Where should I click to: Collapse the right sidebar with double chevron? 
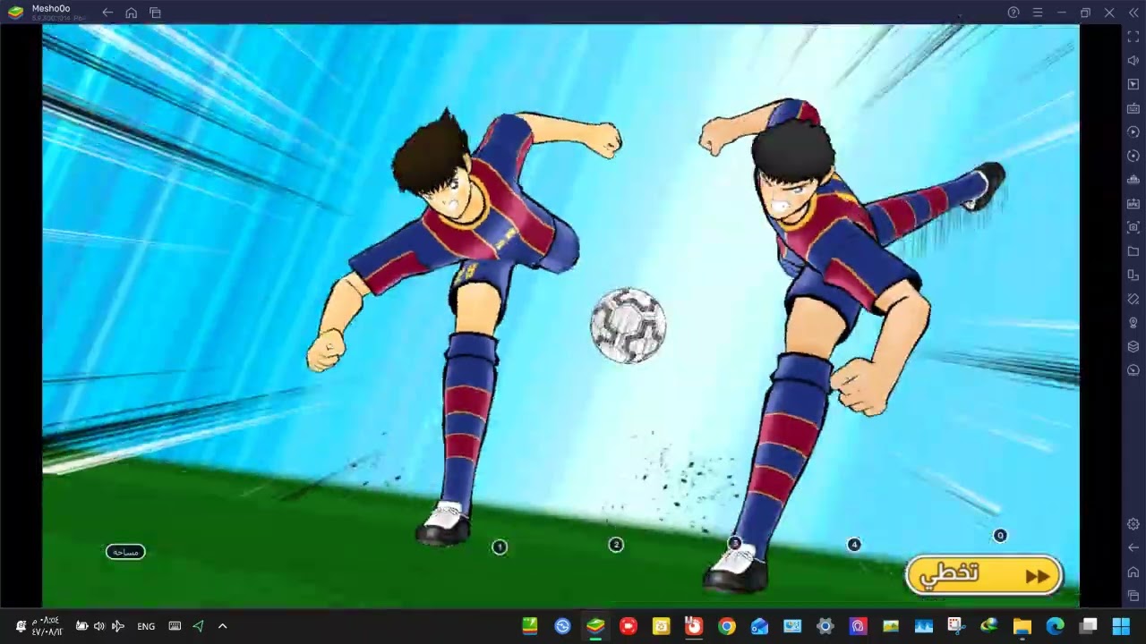pos(1133,13)
